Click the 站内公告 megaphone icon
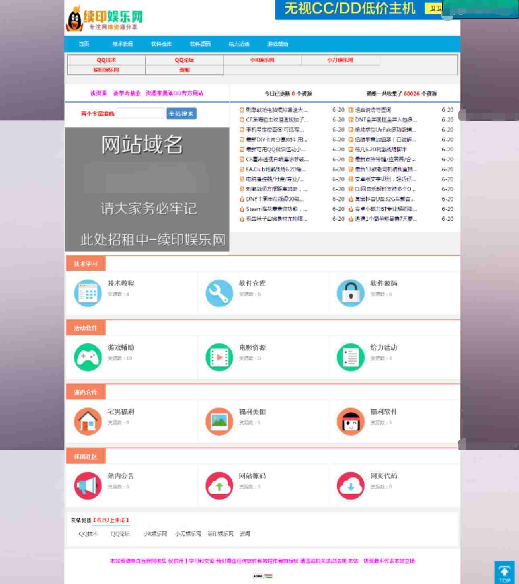 click(x=88, y=485)
